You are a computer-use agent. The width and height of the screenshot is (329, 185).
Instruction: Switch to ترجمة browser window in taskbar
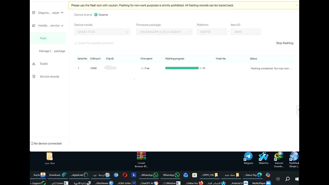click(101, 175)
